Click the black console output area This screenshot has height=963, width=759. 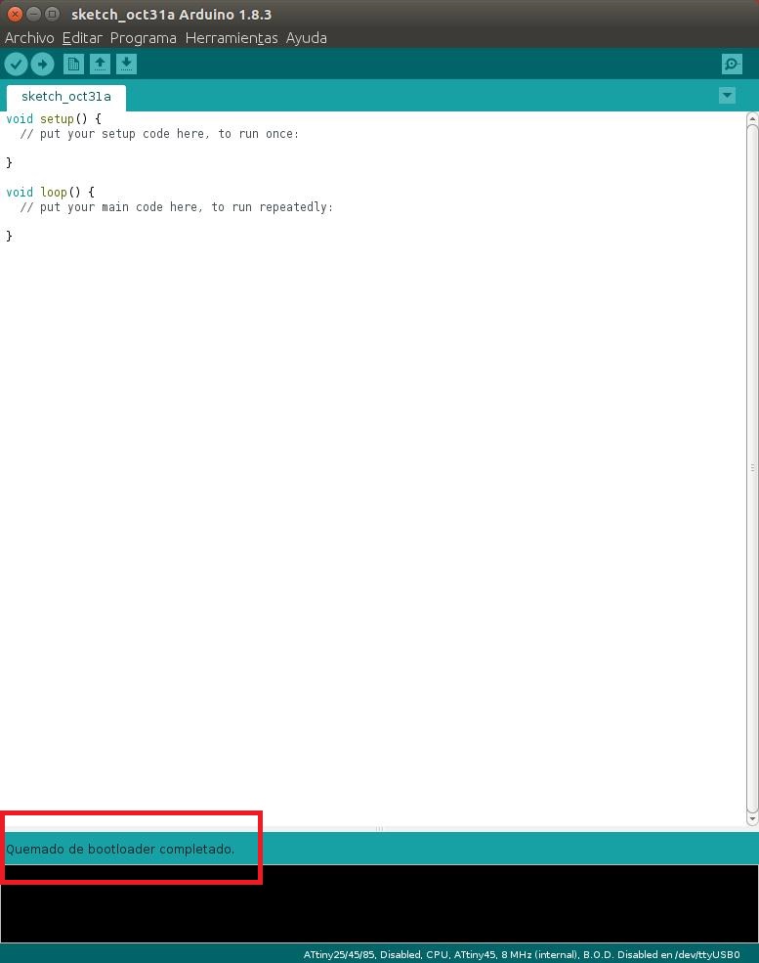pos(379,904)
